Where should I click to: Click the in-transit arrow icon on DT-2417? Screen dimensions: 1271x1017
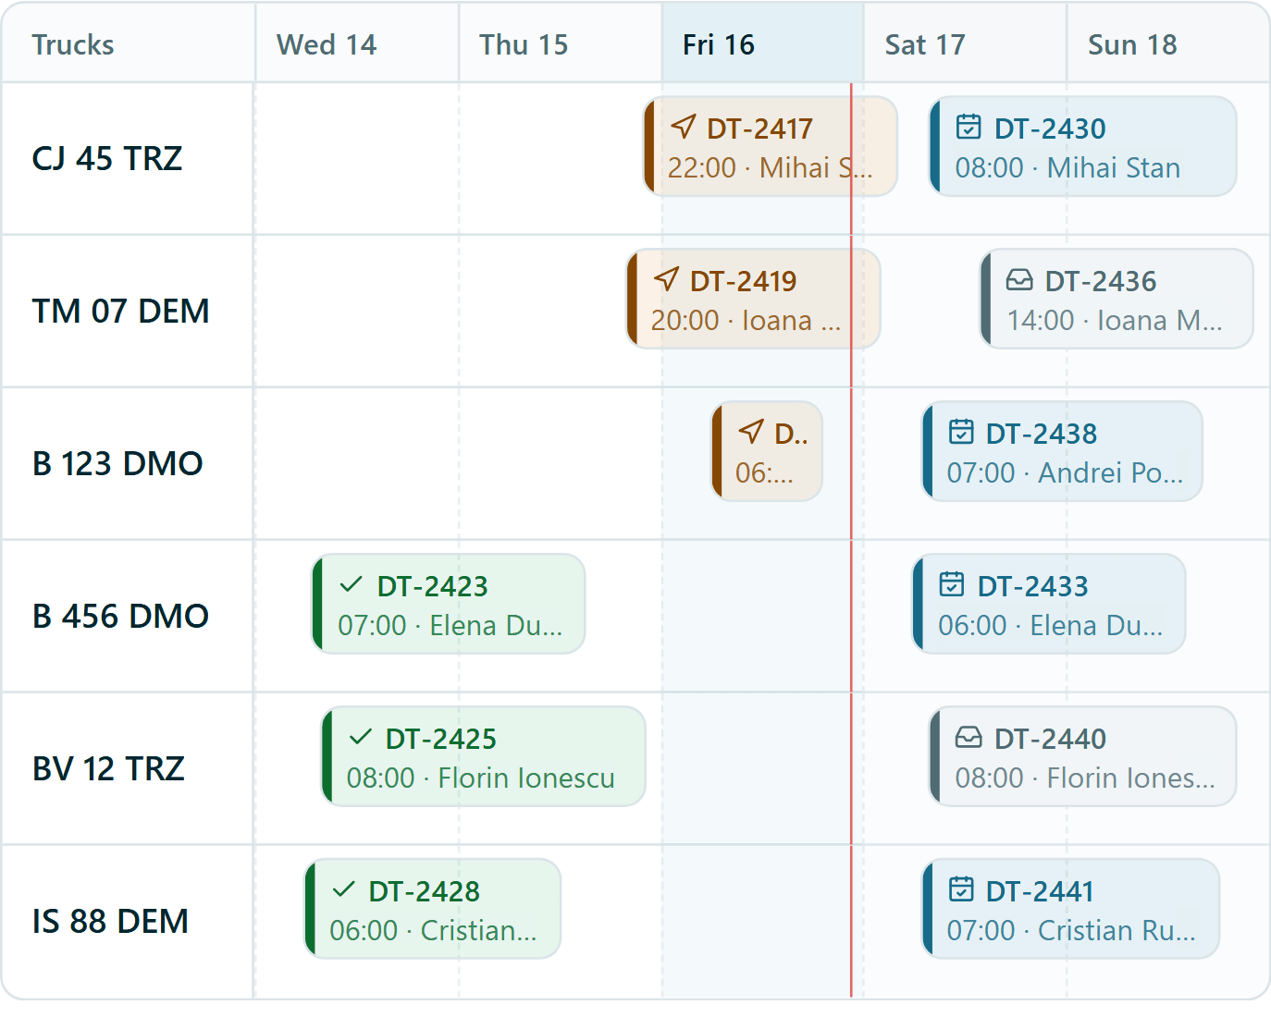point(684,127)
